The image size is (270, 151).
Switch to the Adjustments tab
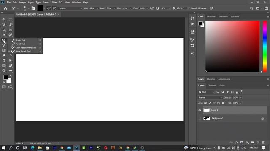[x=224, y=79]
